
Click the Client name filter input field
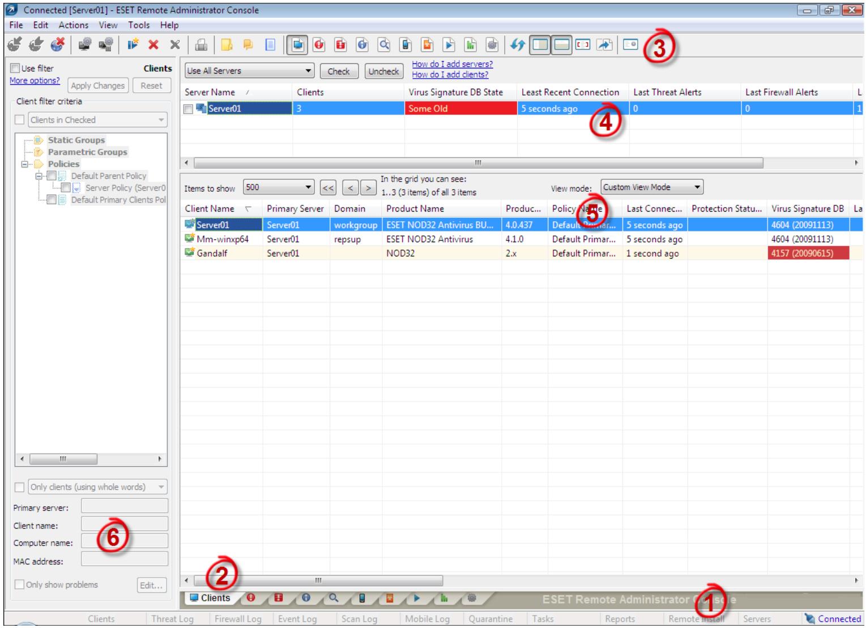click(125, 524)
